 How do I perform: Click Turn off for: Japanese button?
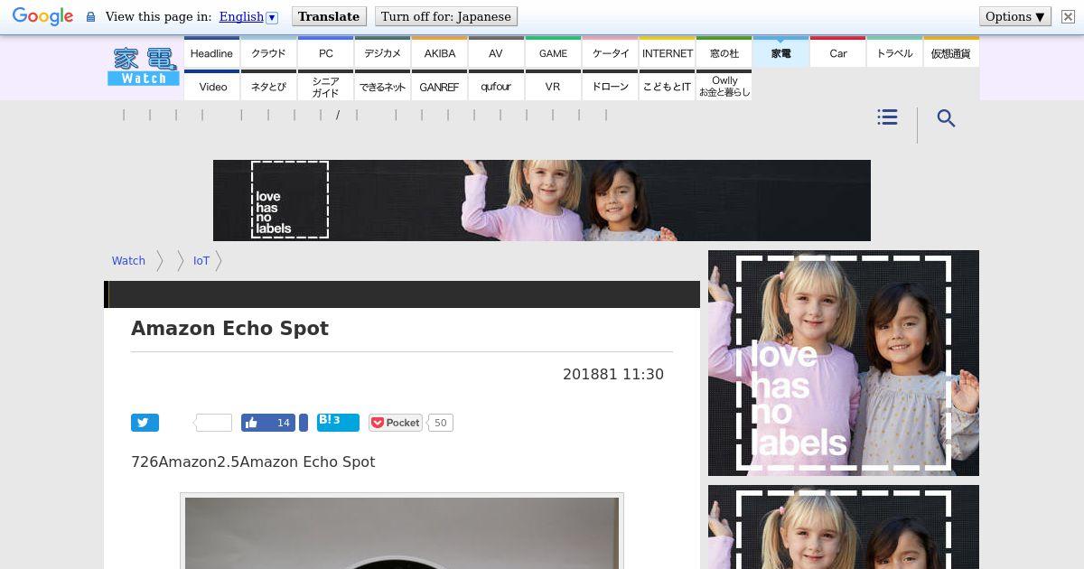pyautogui.click(x=446, y=16)
